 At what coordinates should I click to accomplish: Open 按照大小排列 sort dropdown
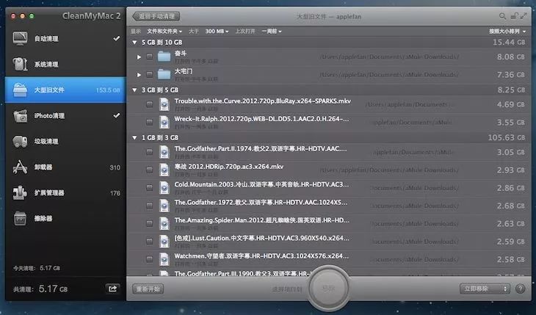tap(507, 31)
